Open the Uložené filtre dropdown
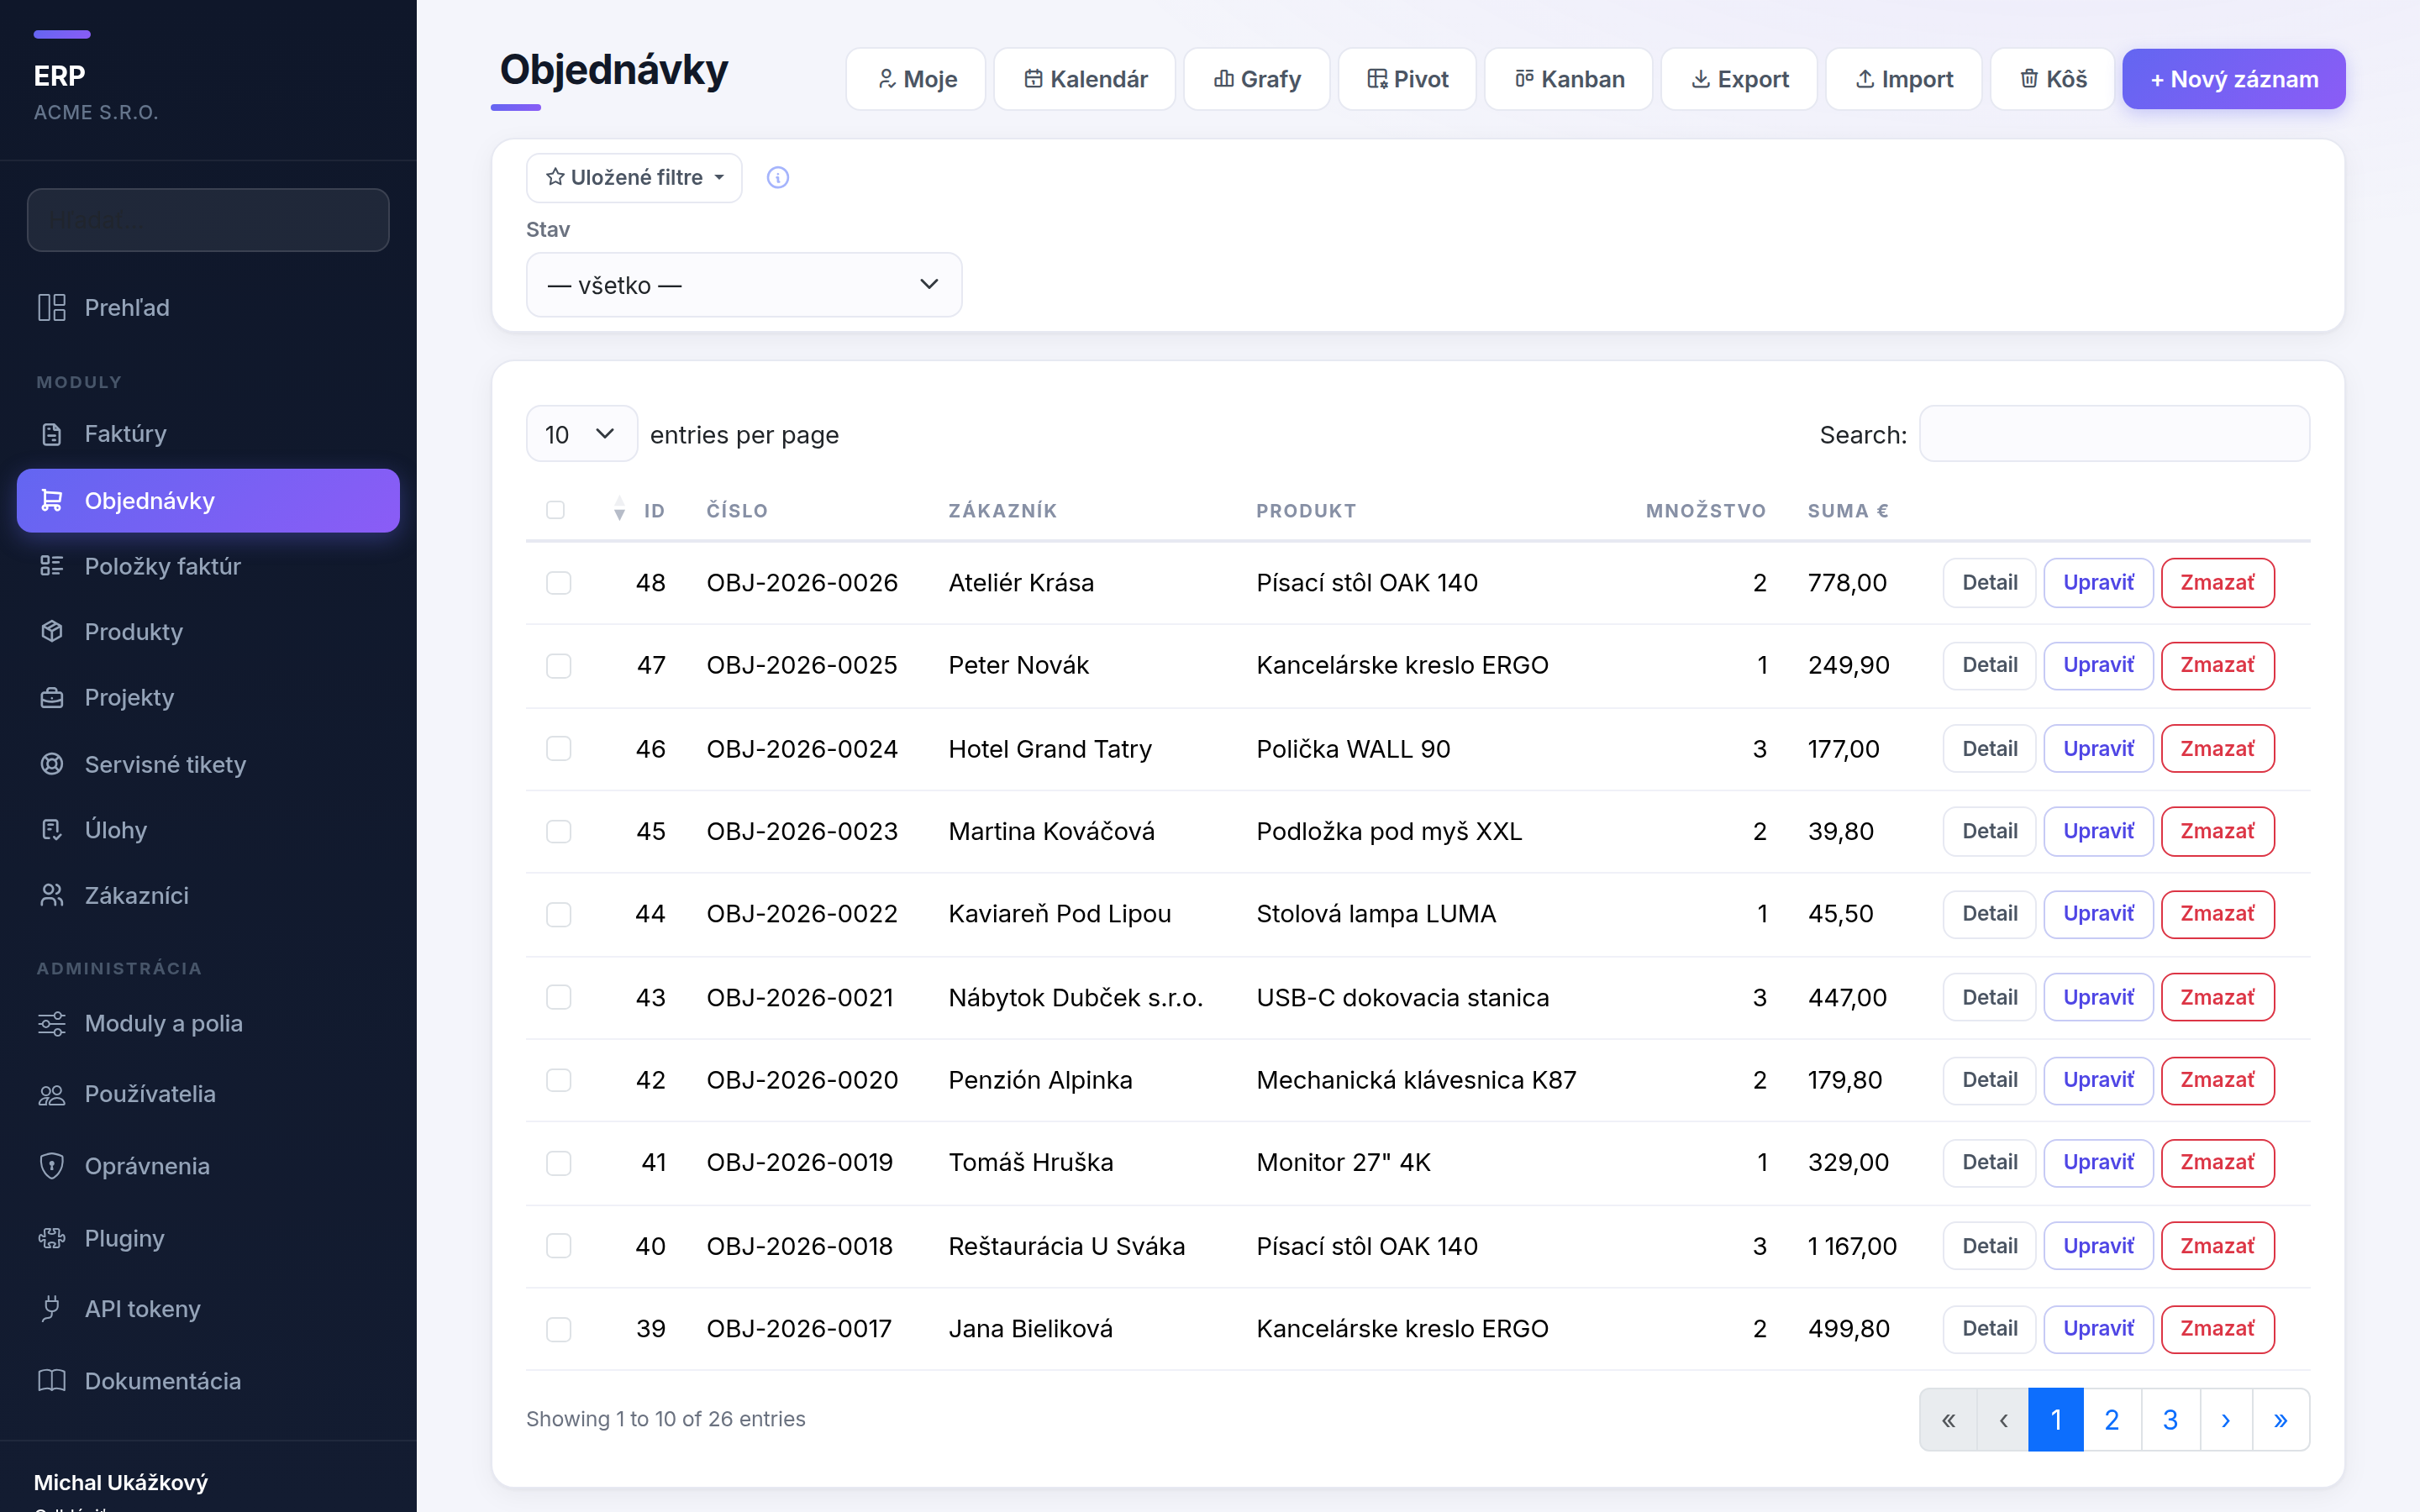 pyautogui.click(x=634, y=178)
